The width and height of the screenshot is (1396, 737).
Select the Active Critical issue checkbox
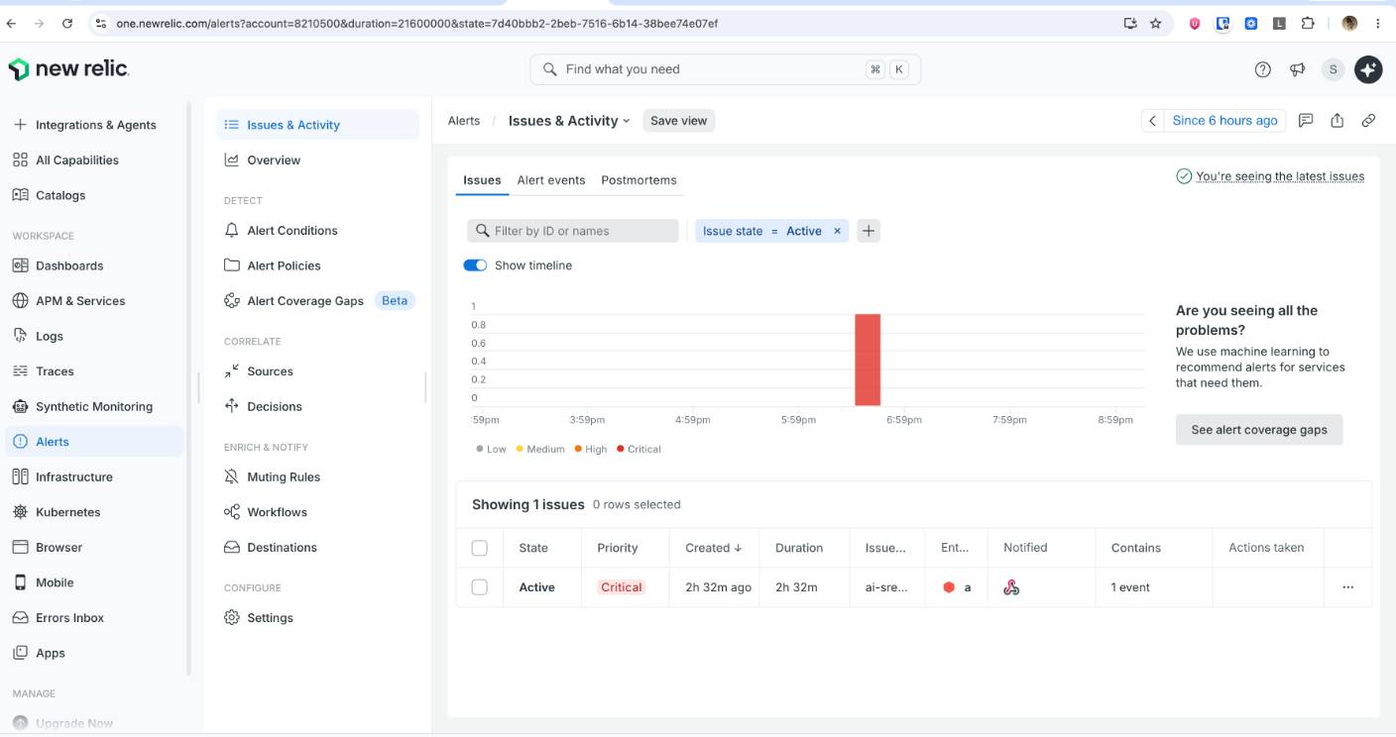click(x=480, y=587)
